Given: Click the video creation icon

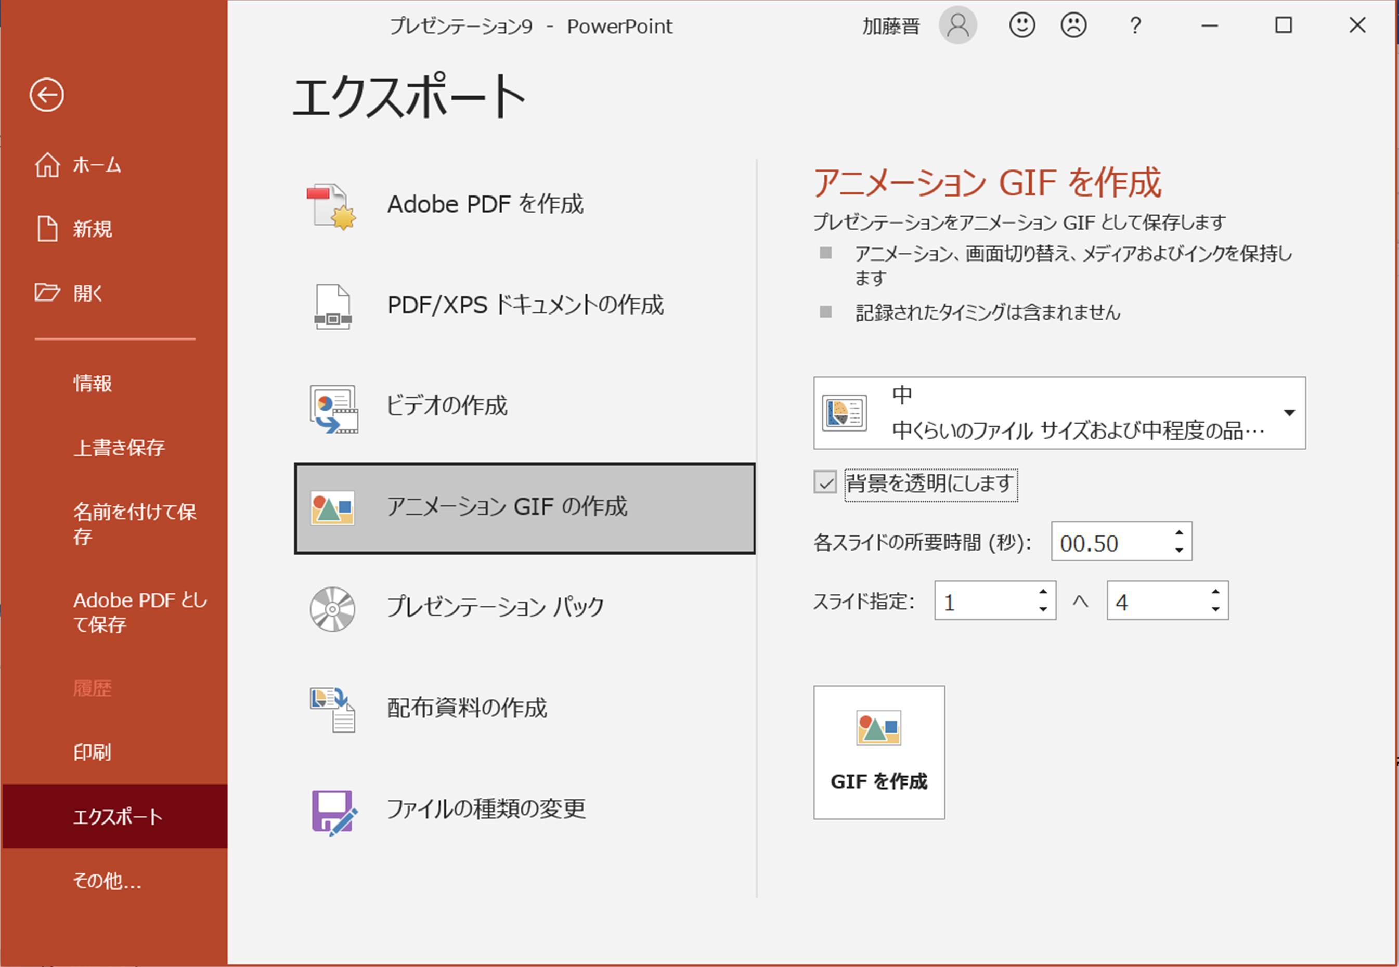Looking at the screenshot, I should point(333,408).
